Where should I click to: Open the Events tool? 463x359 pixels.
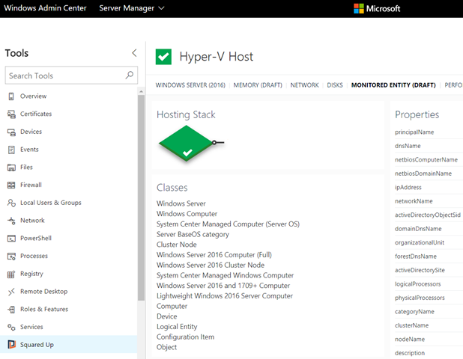tap(68, 150)
